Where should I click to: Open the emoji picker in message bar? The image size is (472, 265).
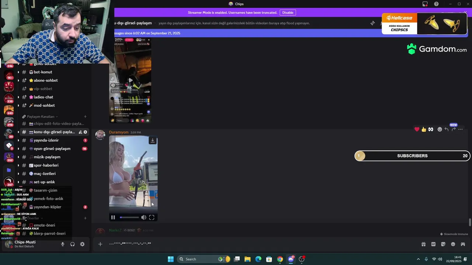coord(453,244)
